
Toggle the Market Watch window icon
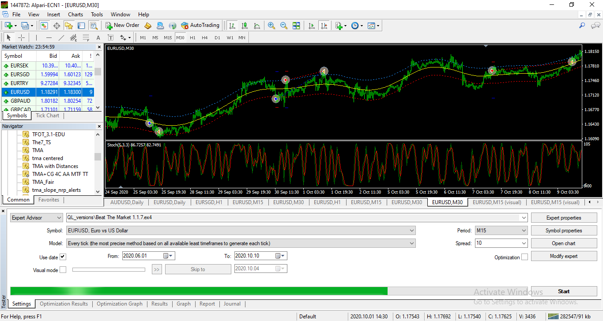(x=44, y=26)
